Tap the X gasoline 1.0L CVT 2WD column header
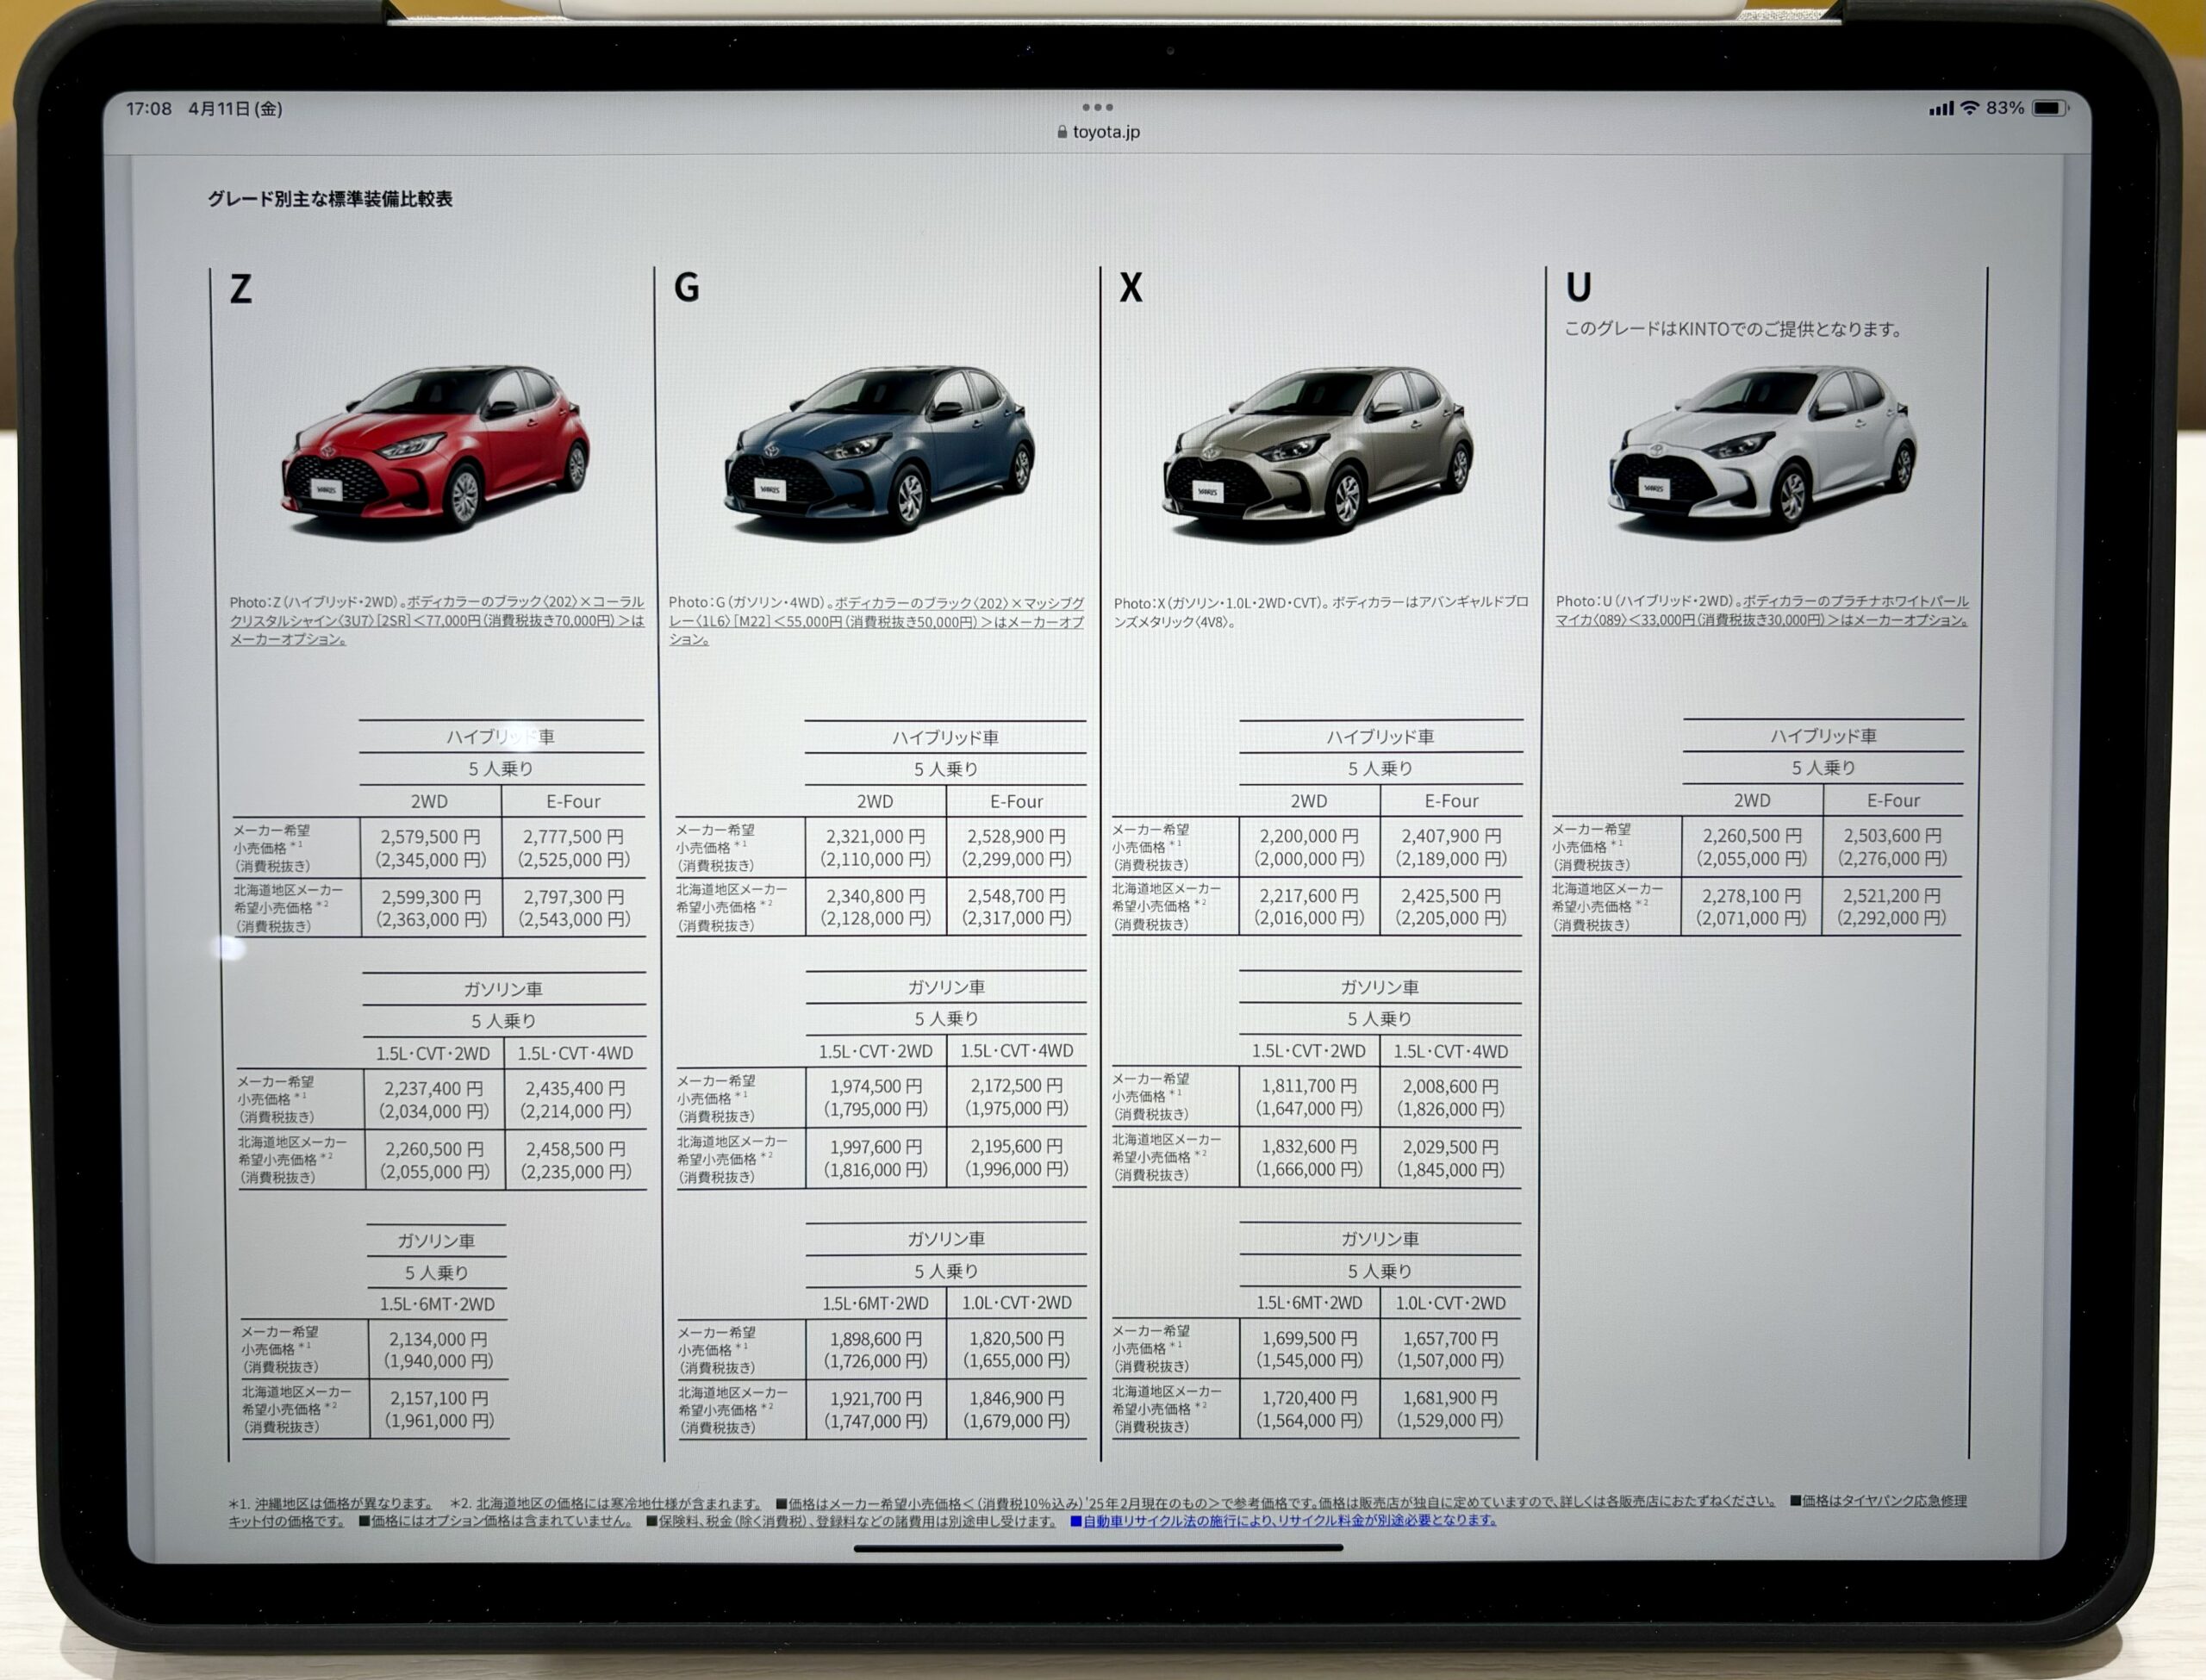Screen dimensions: 2206x1680 (1450, 1303)
